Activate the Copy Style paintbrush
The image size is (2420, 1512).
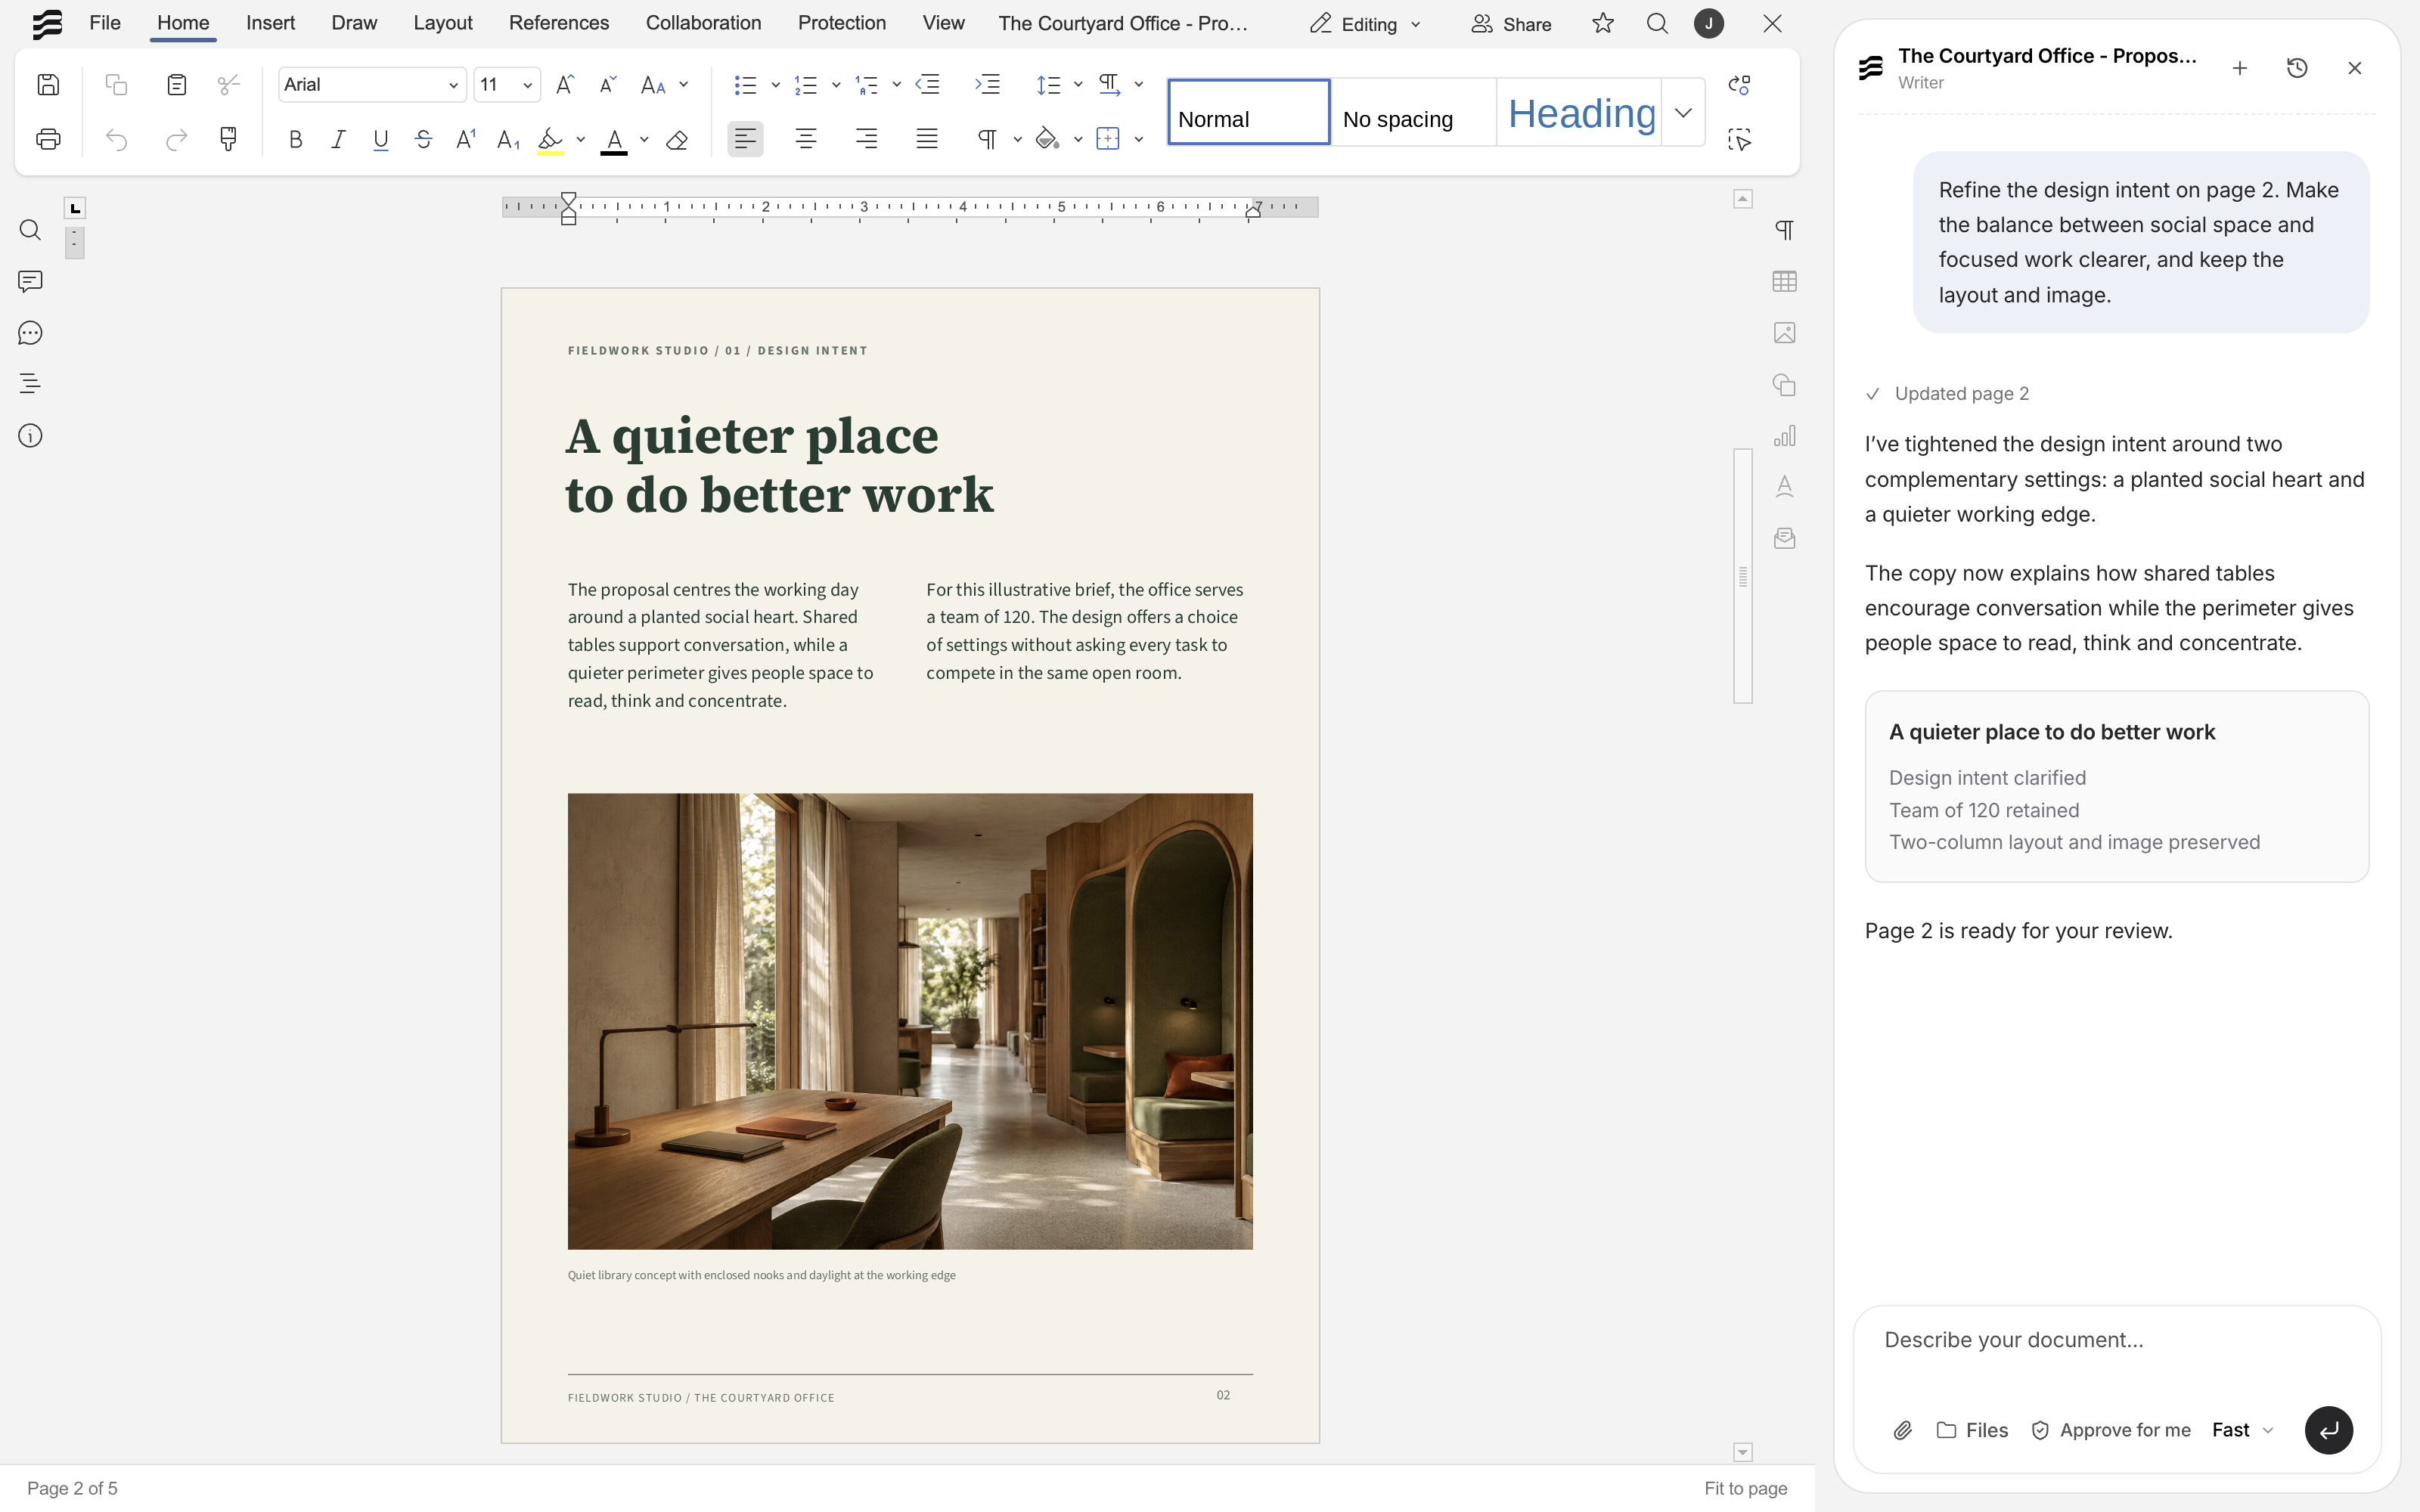coord(229,139)
